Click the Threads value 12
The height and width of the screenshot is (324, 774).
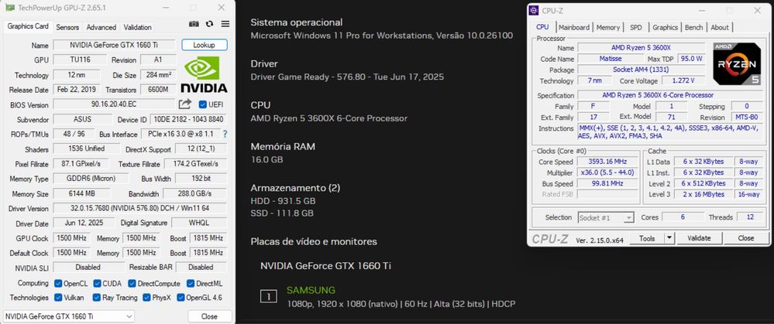pos(749,217)
